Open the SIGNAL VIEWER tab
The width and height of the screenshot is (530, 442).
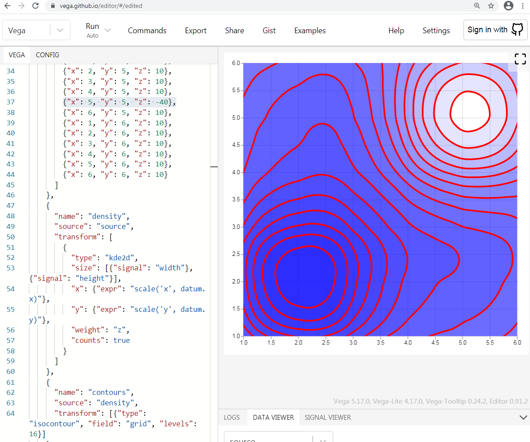(x=328, y=418)
